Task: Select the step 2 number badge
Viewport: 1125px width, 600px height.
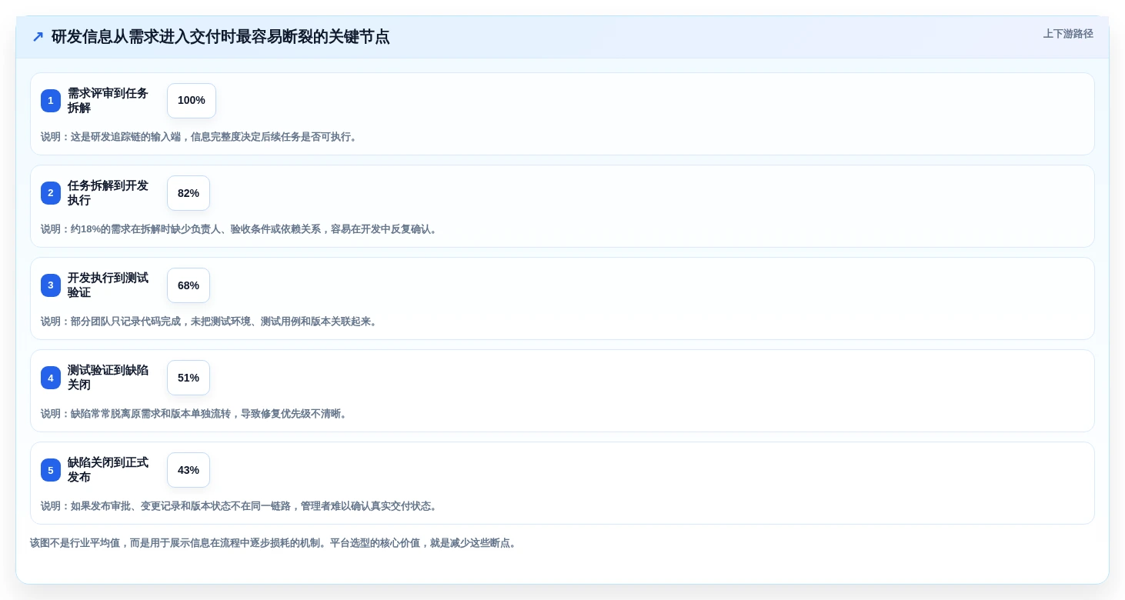Action: coord(51,193)
